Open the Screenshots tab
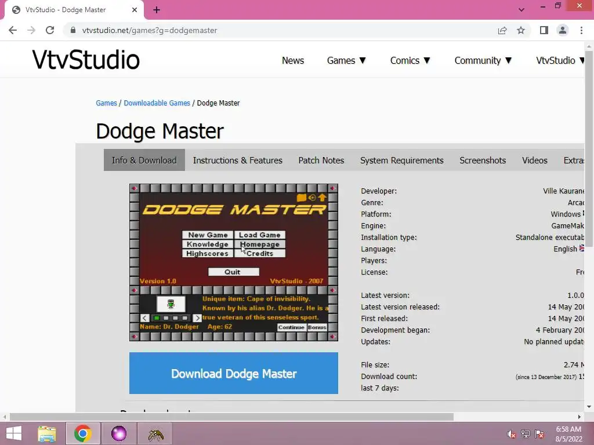 pyautogui.click(x=483, y=160)
